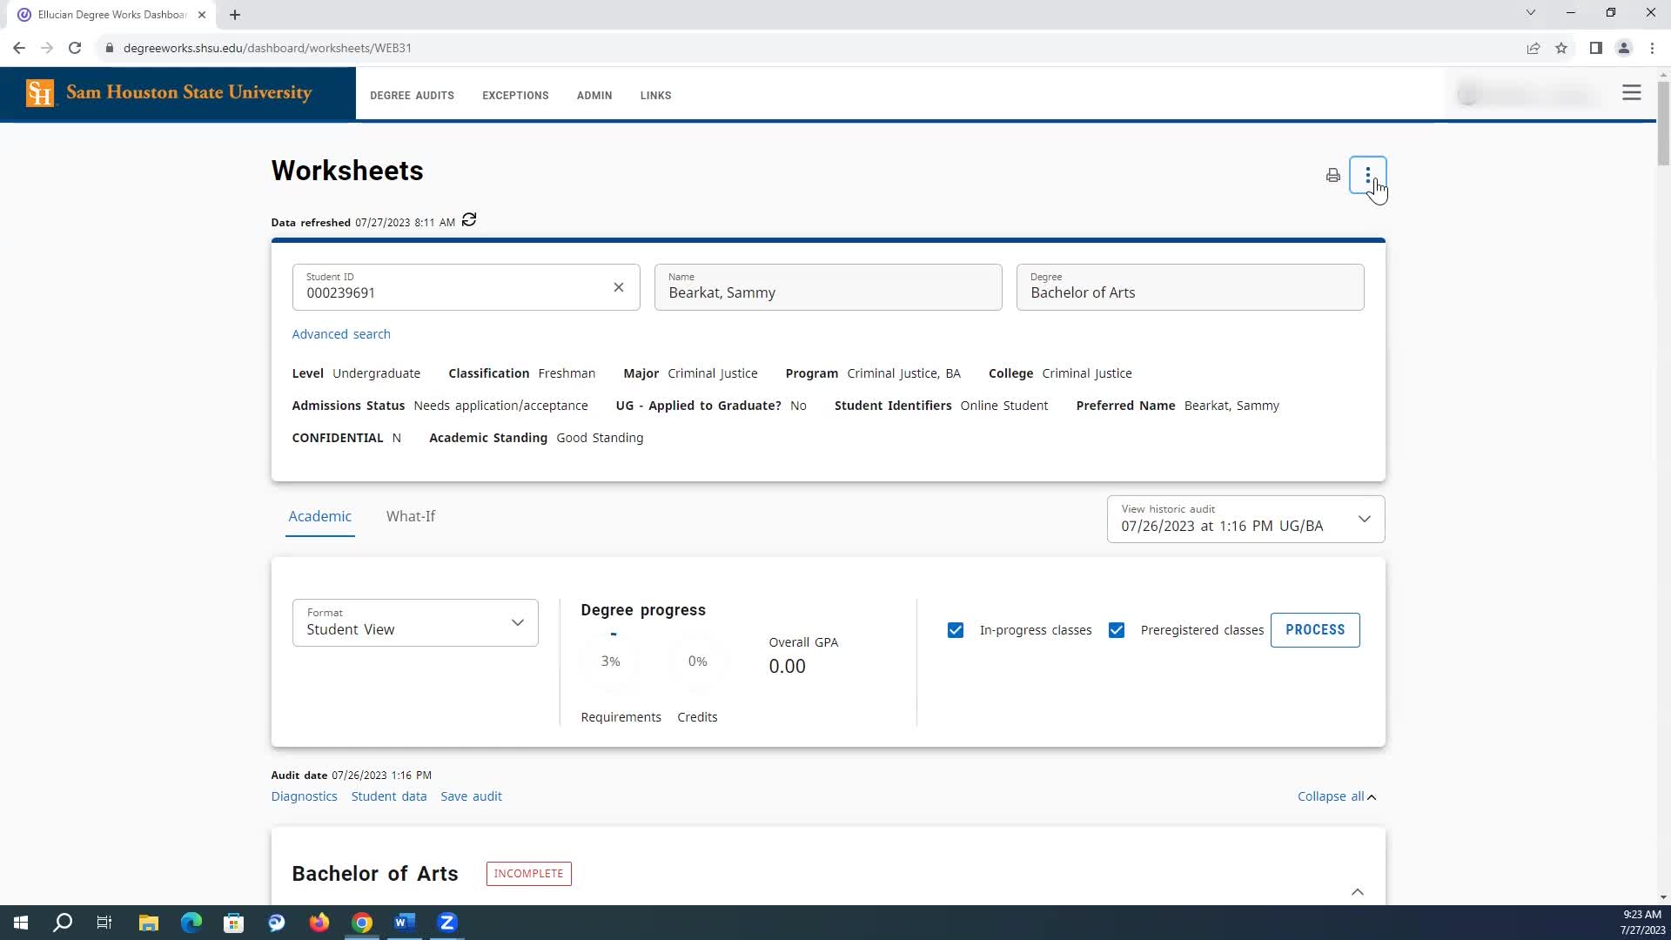Open the Links menu
Viewport: 1671px width, 940px height.
pos(655,96)
